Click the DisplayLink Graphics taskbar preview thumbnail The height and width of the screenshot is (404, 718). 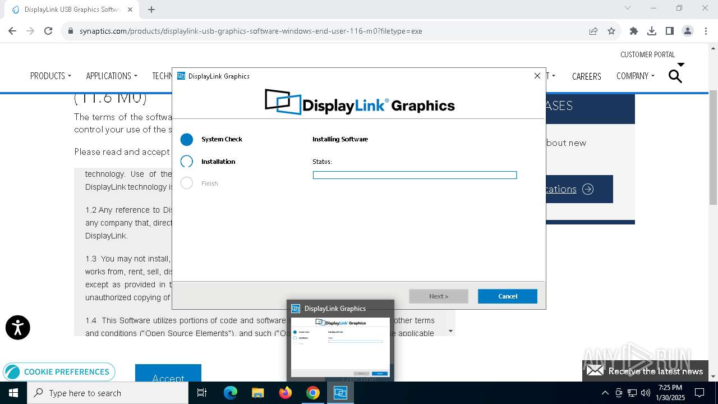point(340,348)
